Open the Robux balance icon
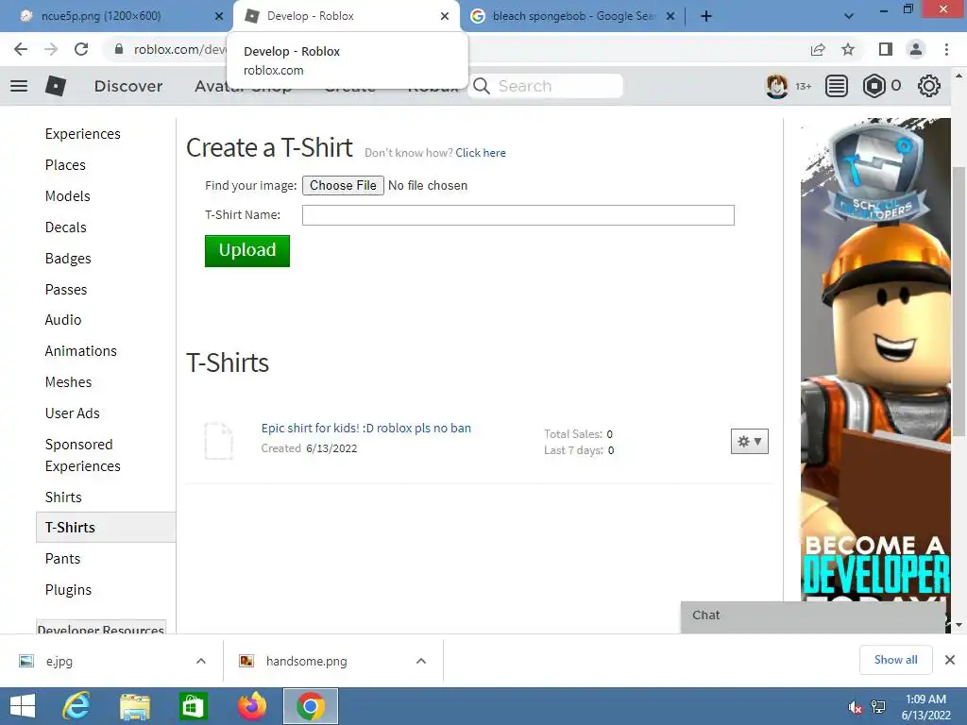This screenshot has width=967, height=725. click(874, 86)
